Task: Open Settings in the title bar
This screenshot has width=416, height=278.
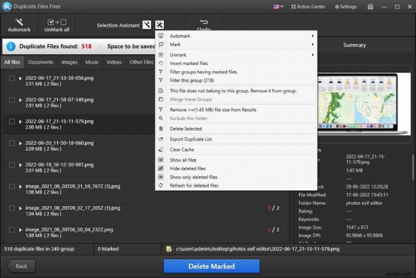Action: pyautogui.click(x=346, y=7)
